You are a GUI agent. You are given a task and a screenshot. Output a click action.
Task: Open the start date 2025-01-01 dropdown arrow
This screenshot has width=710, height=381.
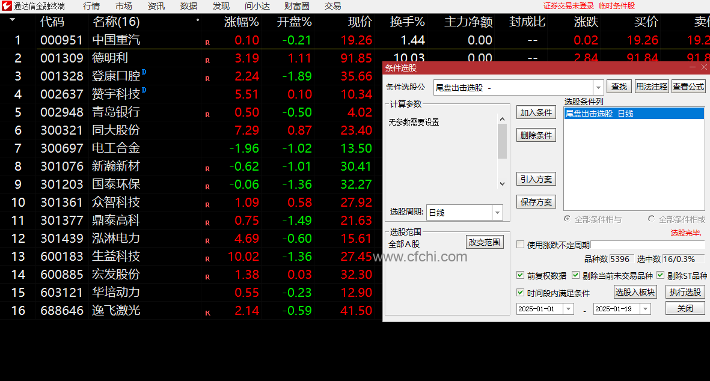click(568, 309)
